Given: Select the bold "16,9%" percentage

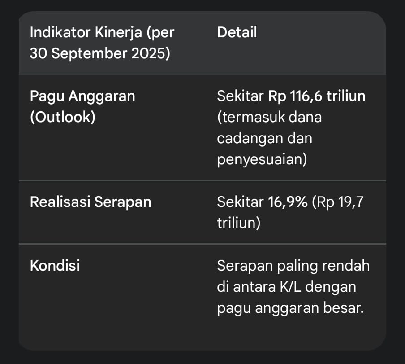Looking at the screenshot, I should pos(288,202).
